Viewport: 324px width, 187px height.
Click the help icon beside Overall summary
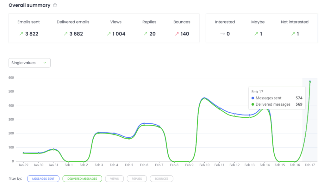(55, 5)
